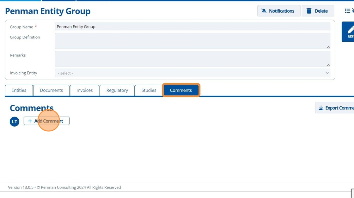Screen dimensions: 354x198
Task: Click the Penman Entity Group page title
Action: [48, 11]
